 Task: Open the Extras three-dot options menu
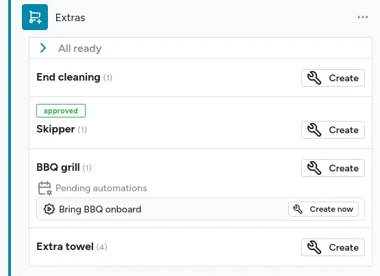point(363,17)
